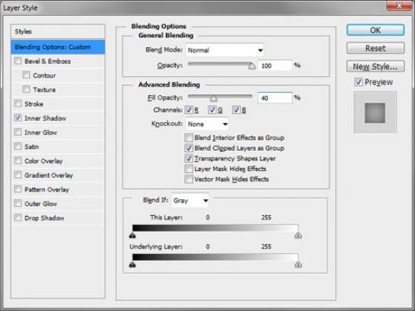Click the This Layer white slider triangle
The width and height of the screenshot is (415, 311).
pyautogui.click(x=298, y=235)
